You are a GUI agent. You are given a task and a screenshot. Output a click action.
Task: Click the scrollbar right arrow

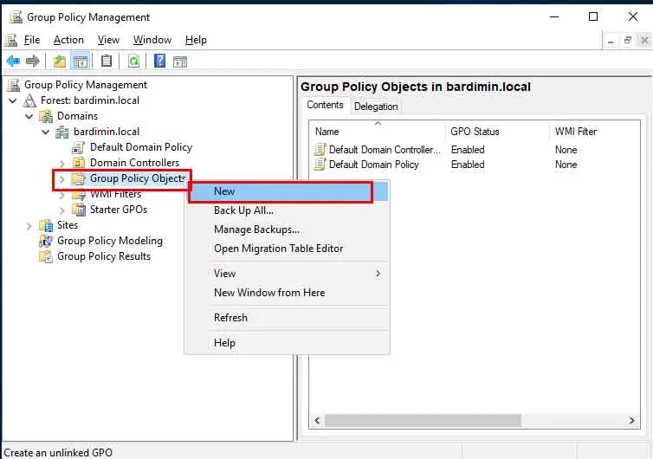[x=631, y=421]
